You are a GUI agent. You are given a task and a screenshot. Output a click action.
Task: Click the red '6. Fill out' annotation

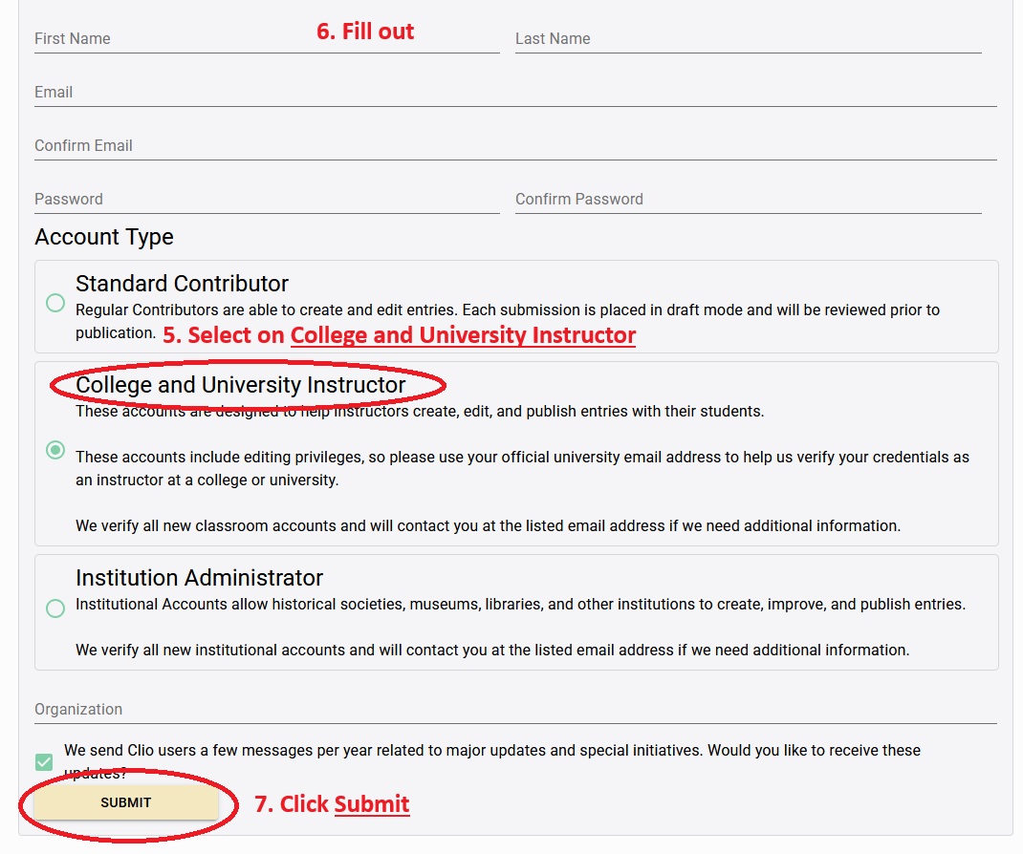point(365,32)
